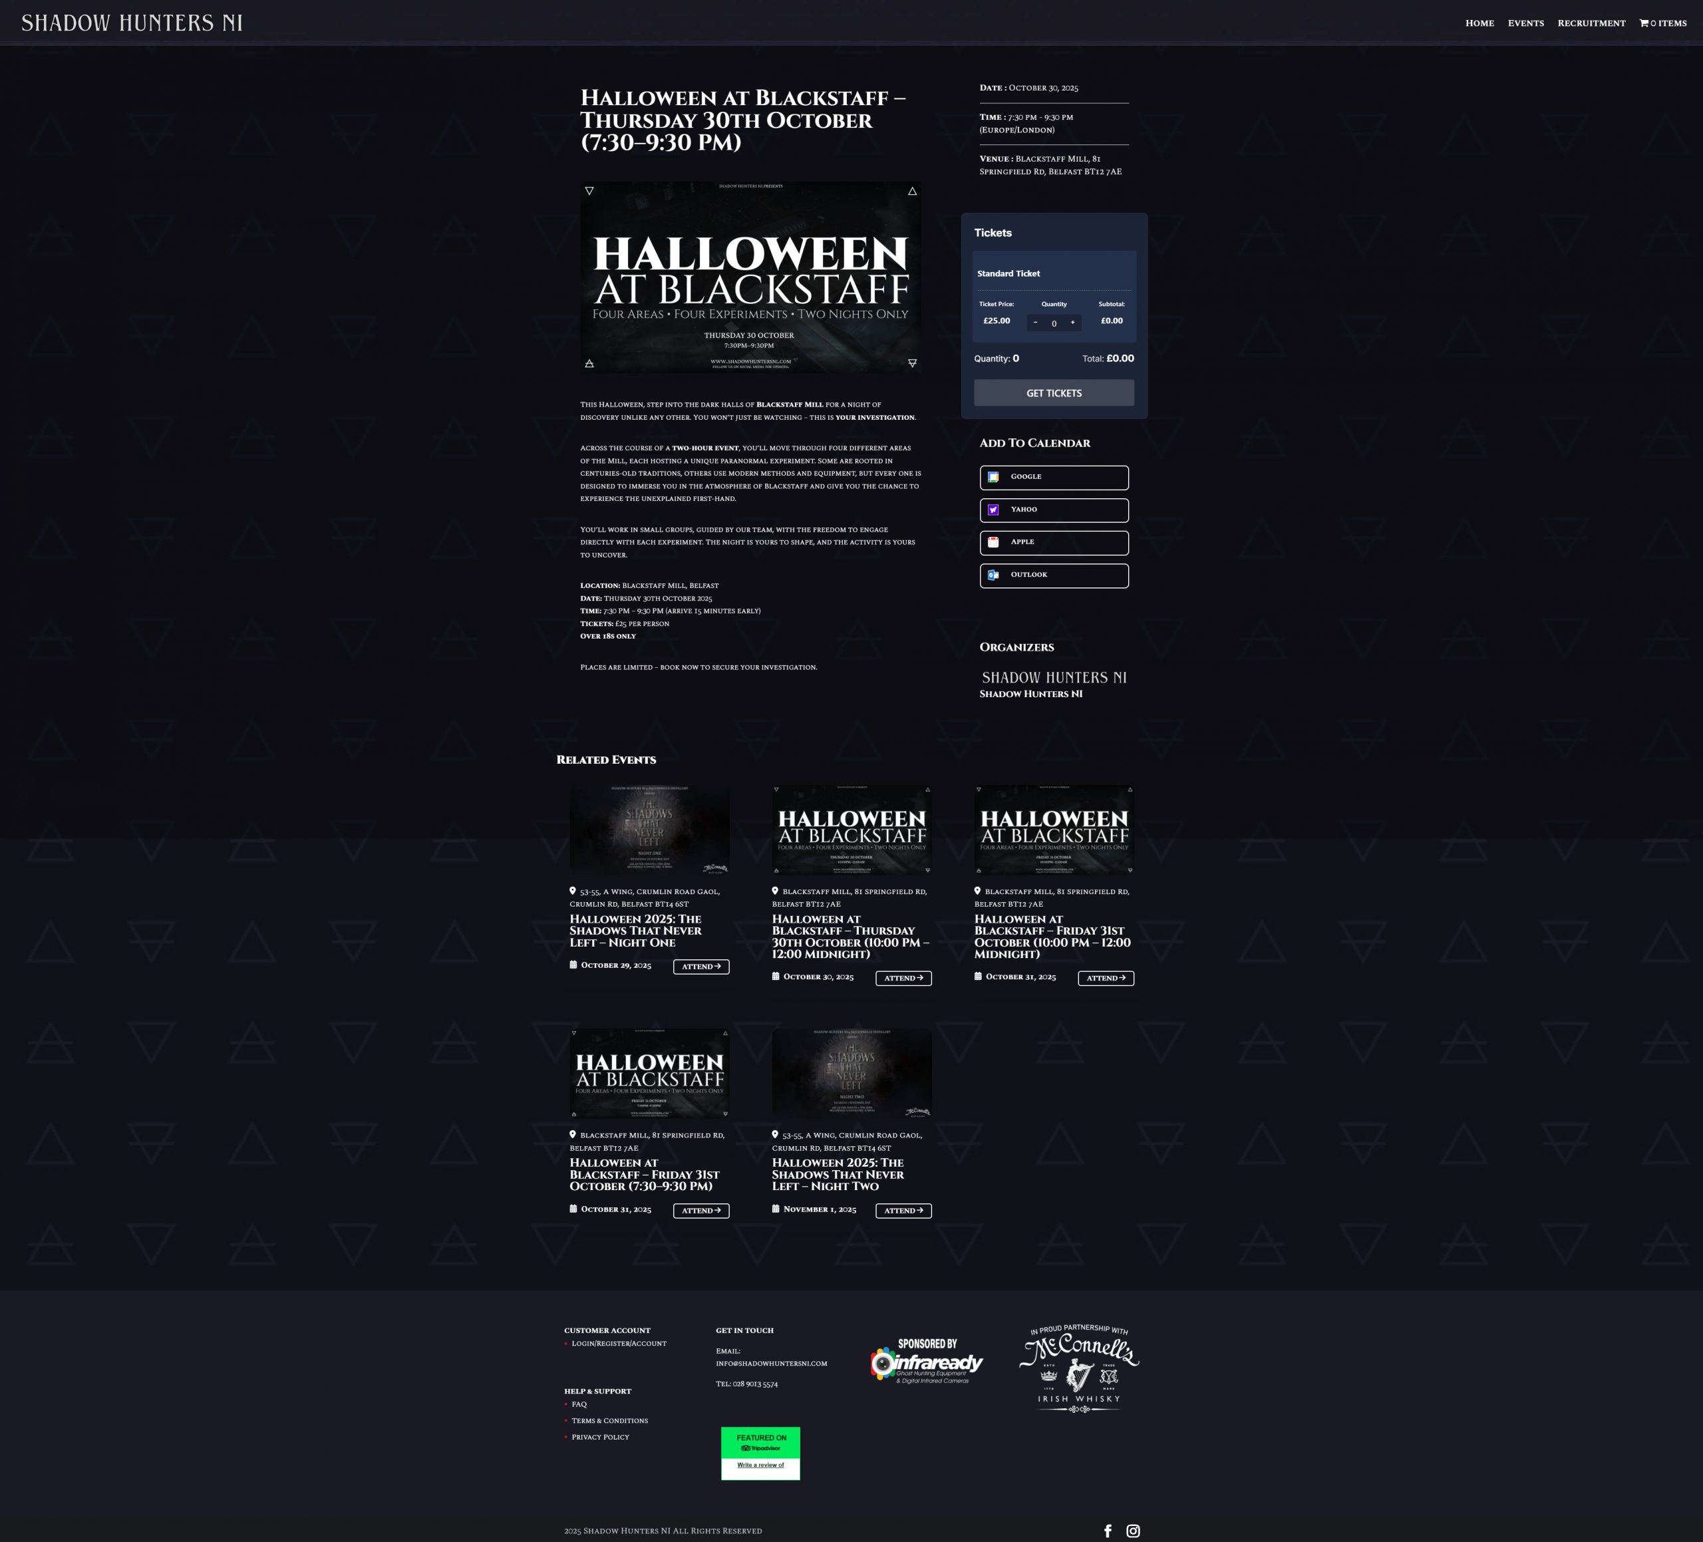
Task: Click the Tripadvisor write a review badge
Action: (760, 1454)
